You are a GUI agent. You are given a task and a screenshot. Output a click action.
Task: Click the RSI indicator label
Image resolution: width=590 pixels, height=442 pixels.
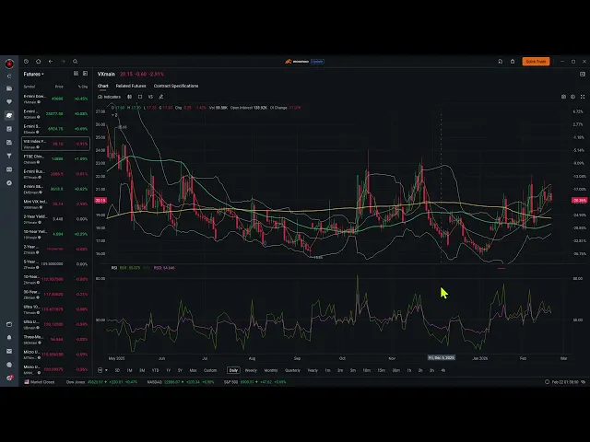click(114, 268)
